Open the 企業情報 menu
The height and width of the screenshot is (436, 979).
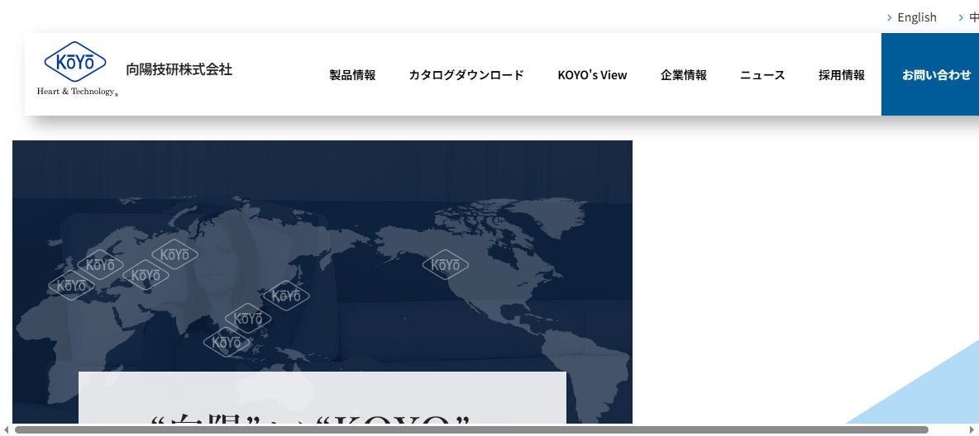point(684,75)
